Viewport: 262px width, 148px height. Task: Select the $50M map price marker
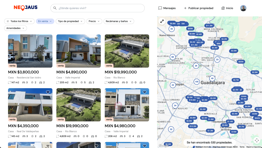point(241,62)
